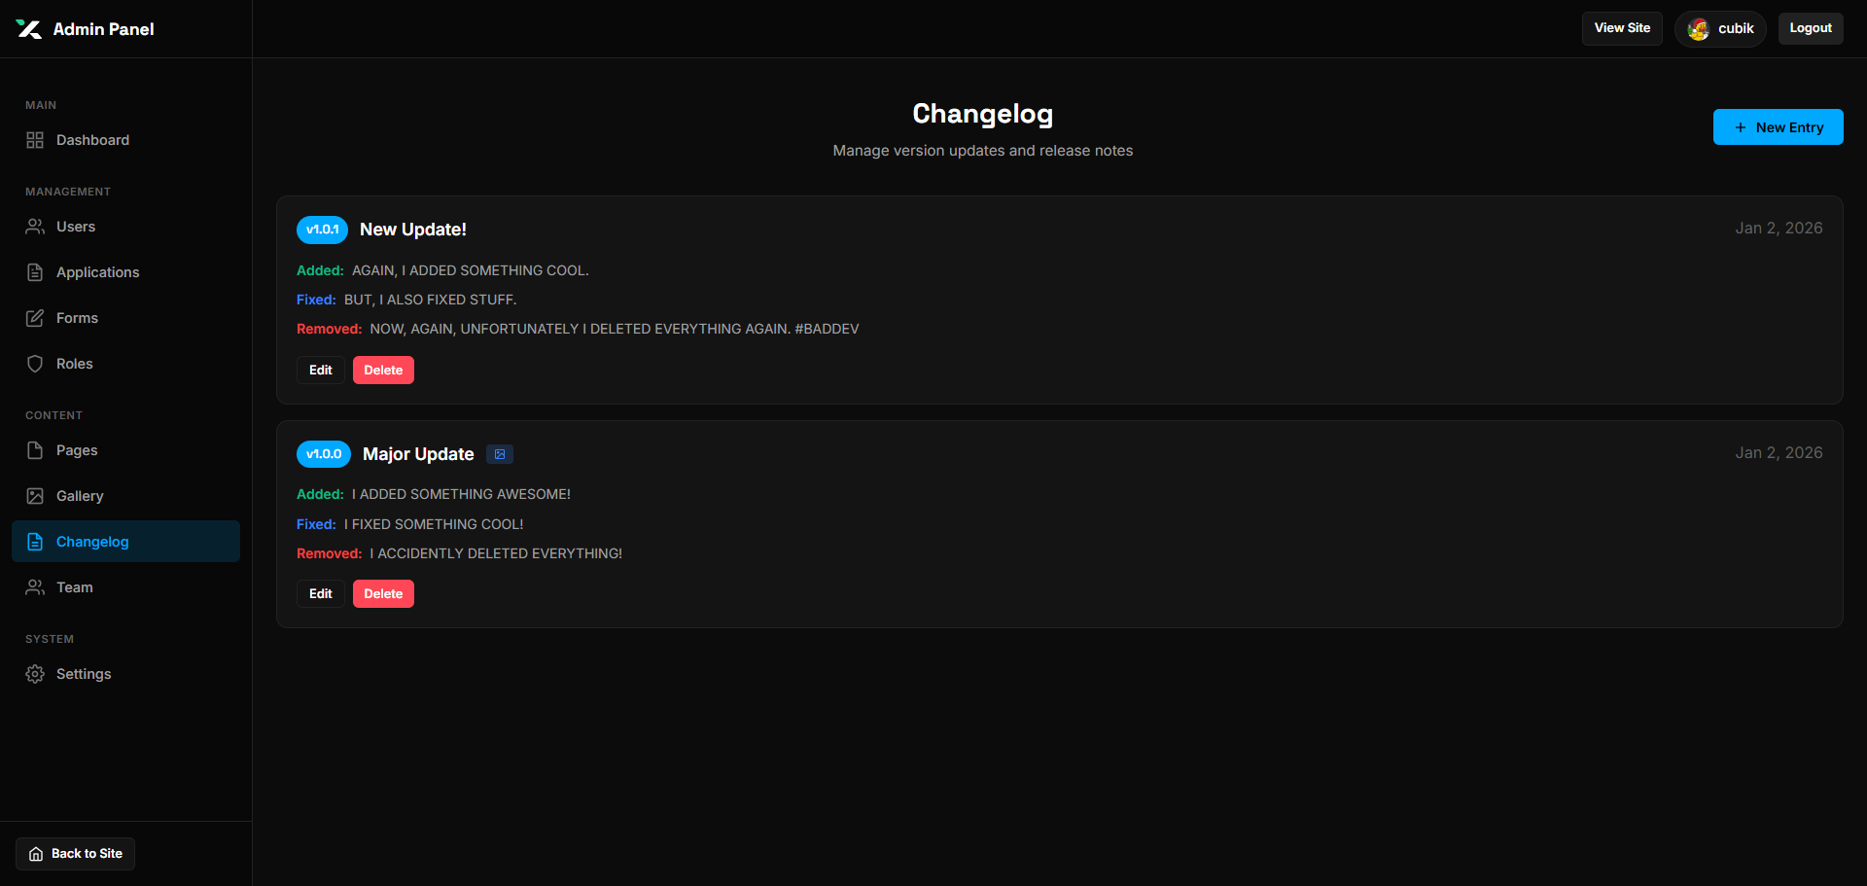The image size is (1867, 886).
Task: Click the MANAGEMENT section label
Action: 68,192
